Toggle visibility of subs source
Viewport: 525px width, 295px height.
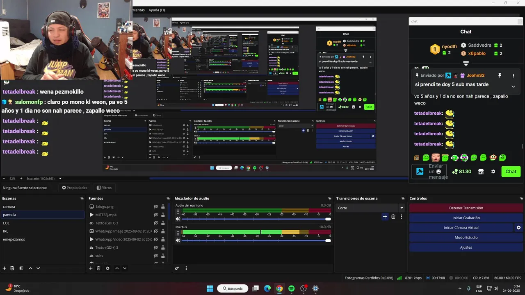(156, 256)
